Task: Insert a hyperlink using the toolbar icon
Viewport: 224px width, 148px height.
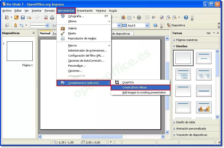Action: (x=139, y=17)
